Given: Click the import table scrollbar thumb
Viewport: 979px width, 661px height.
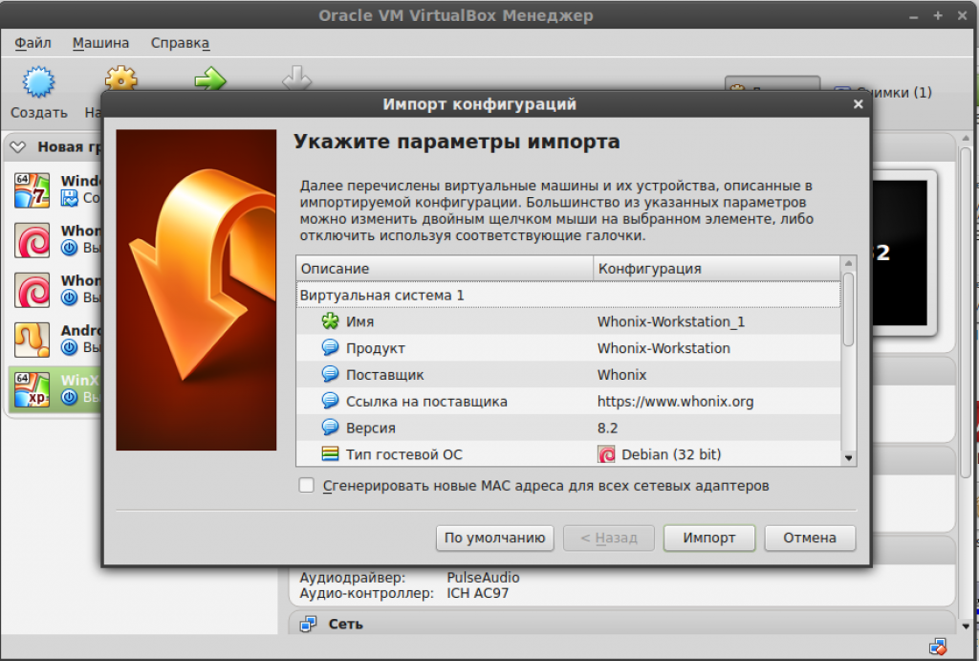Looking at the screenshot, I should [849, 309].
